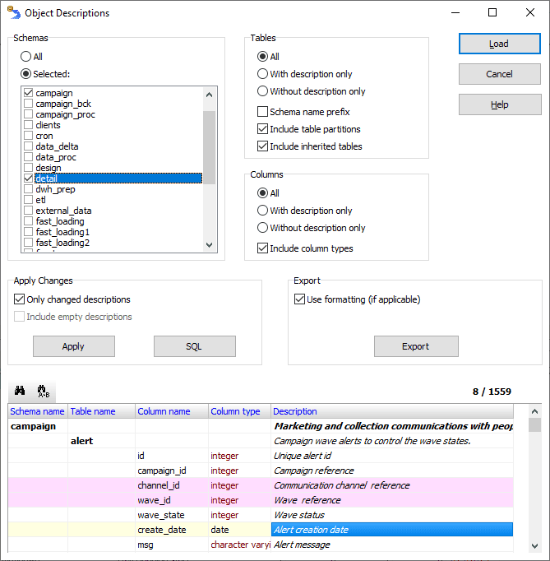Click the Alert creation date description cell
Viewport: 550px width, 561px height.
coord(391,530)
